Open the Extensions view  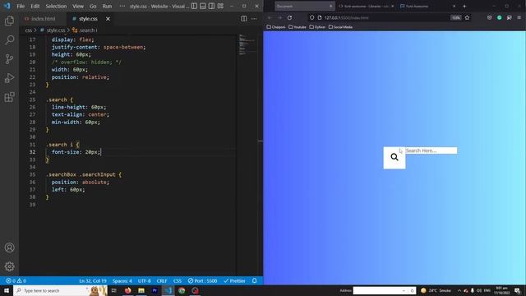click(9, 97)
